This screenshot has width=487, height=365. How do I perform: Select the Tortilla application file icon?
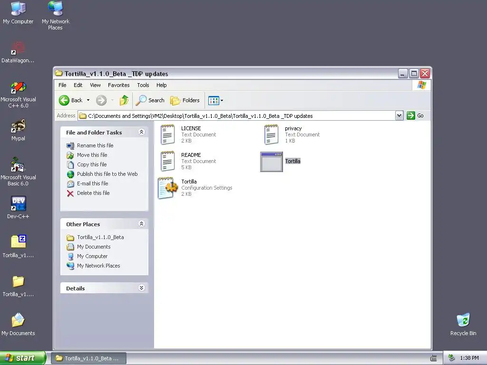[x=272, y=162]
